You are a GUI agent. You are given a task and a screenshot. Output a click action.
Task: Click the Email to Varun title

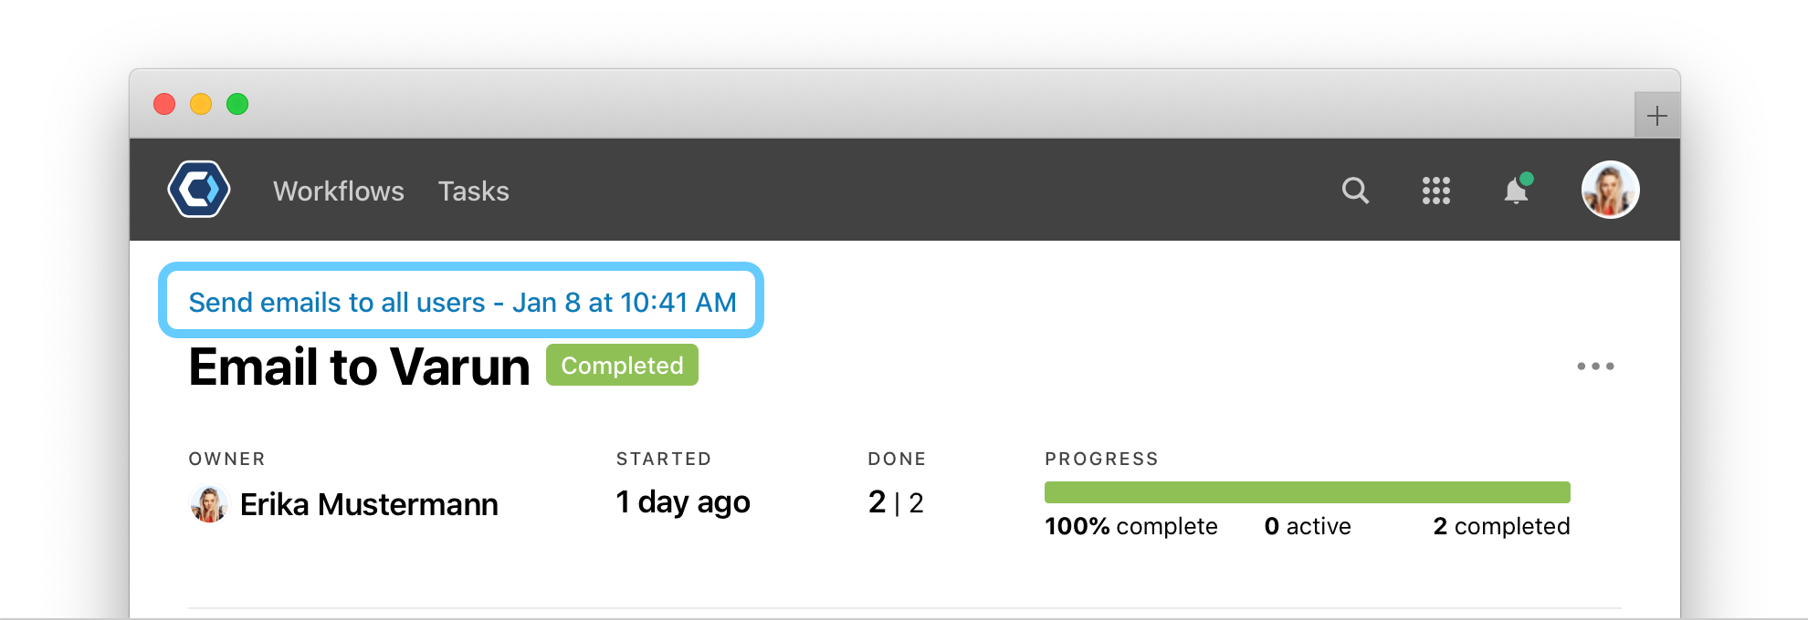coord(359,367)
